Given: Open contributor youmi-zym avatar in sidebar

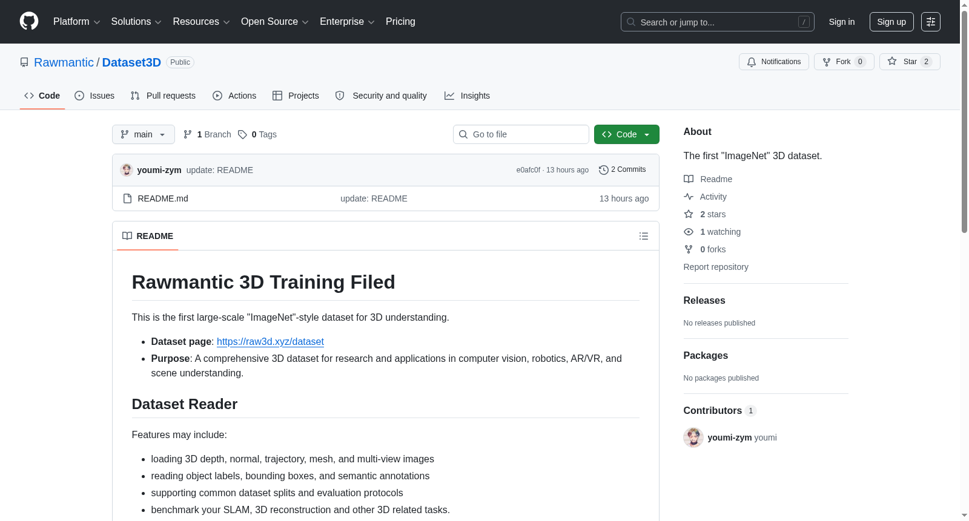Looking at the screenshot, I should pyautogui.click(x=693, y=437).
